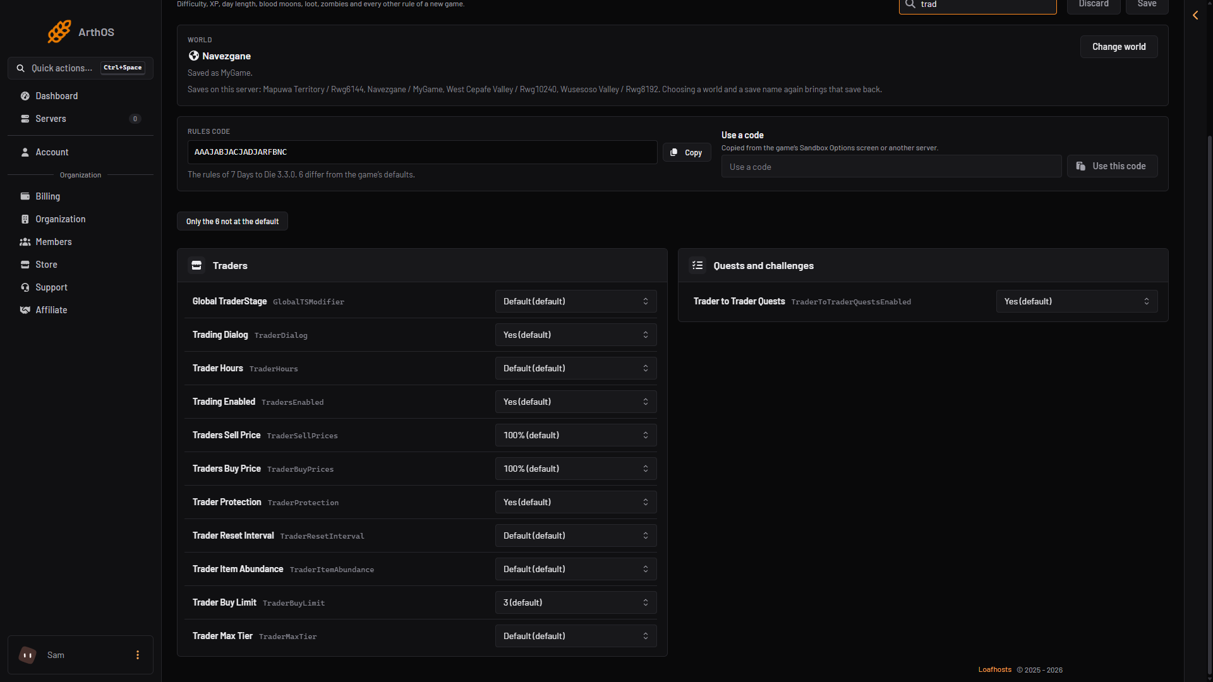This screenshot has height=682, width=1213.
Task: Open the Traders Sell Price dropdown
Action: pos(576,435)
